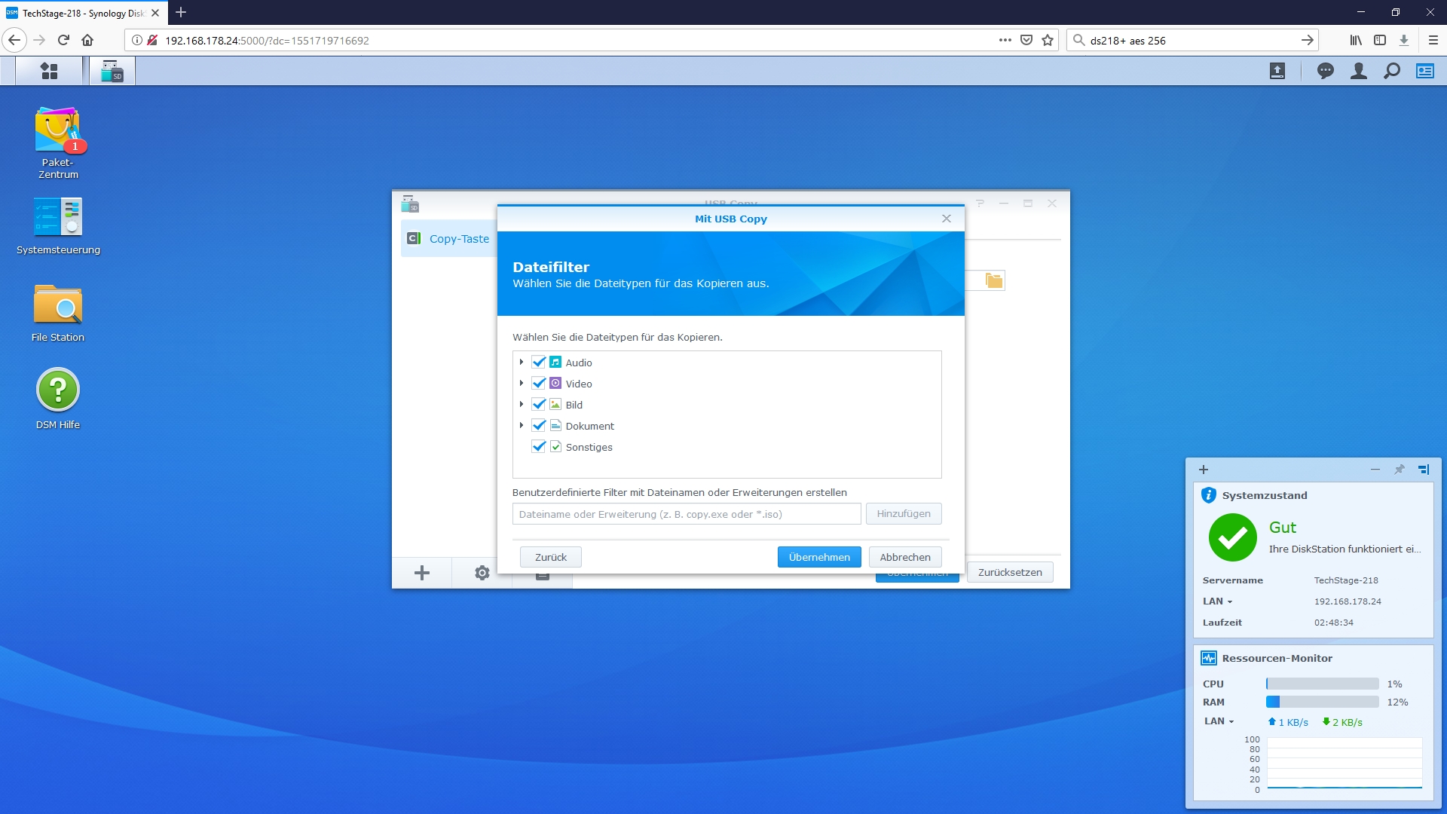The height and width of the screenshot is (814, 1447).
Task: Toggle the Sonstiges checkbox
Action: [538, 447]
